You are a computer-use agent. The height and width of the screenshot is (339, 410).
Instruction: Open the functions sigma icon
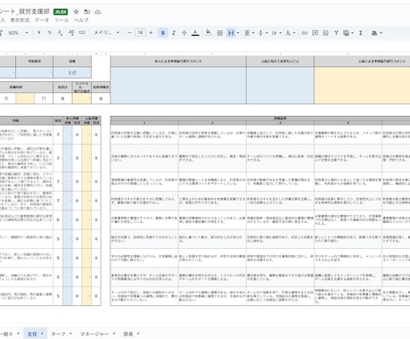[x=361, y=33]
